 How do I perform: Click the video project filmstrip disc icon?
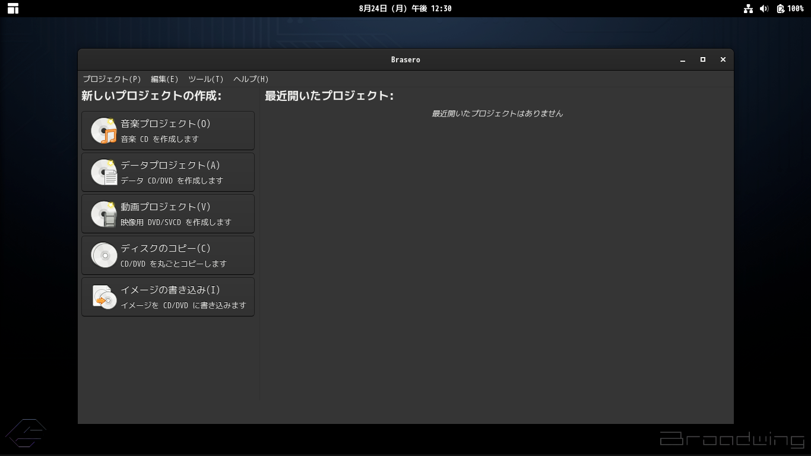(x=104, y=214)
